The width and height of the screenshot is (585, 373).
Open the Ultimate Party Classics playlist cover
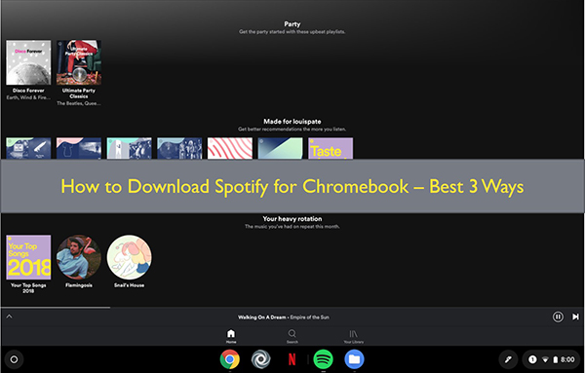coord(79,62)
